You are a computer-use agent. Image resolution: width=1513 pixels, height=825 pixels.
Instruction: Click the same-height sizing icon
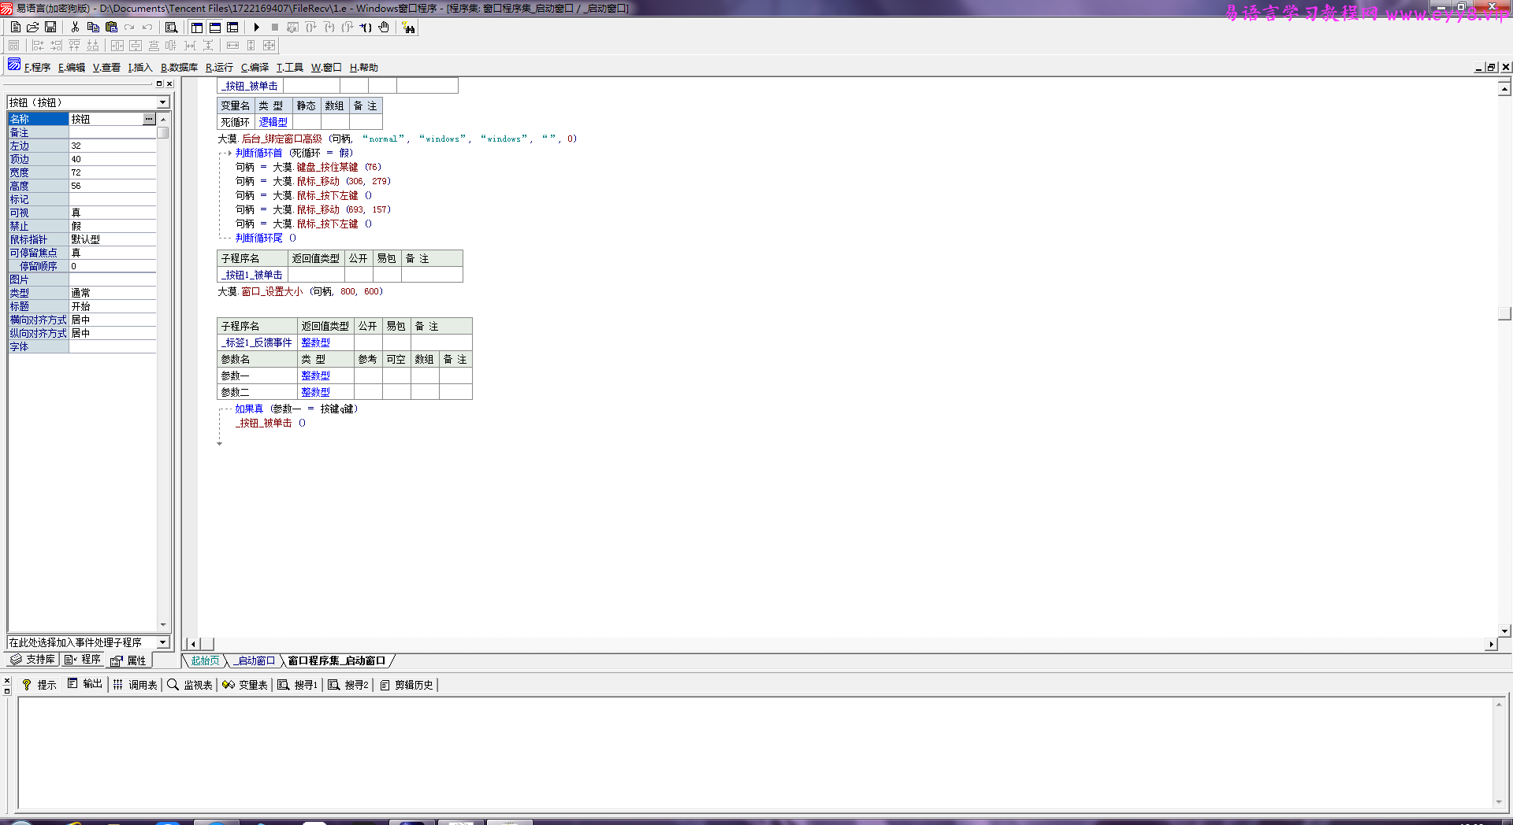[251, 46]
